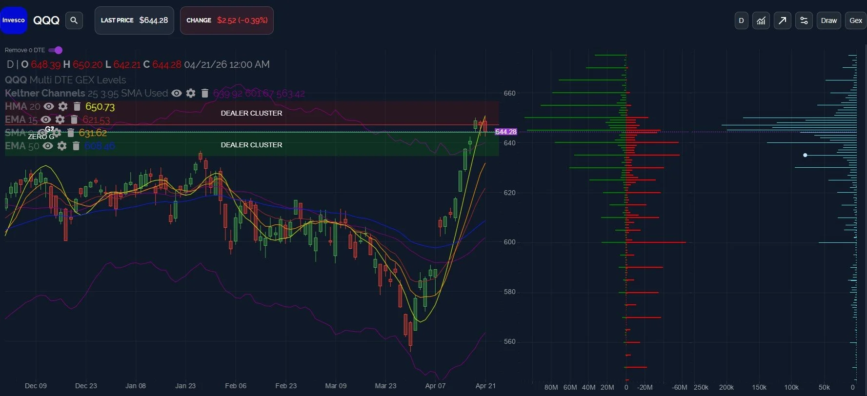
Task: Click the EMA 15 value 621.53
Action: pyautogui.click(x=96, y=119)
